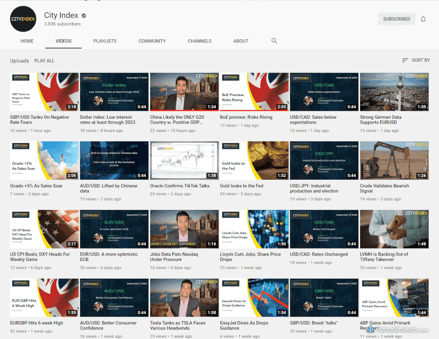Open the LVMH Tiffany Takeover thumbnail
Image resolution: width=439 pixels, height=339 pixels.
pos(394,229)
